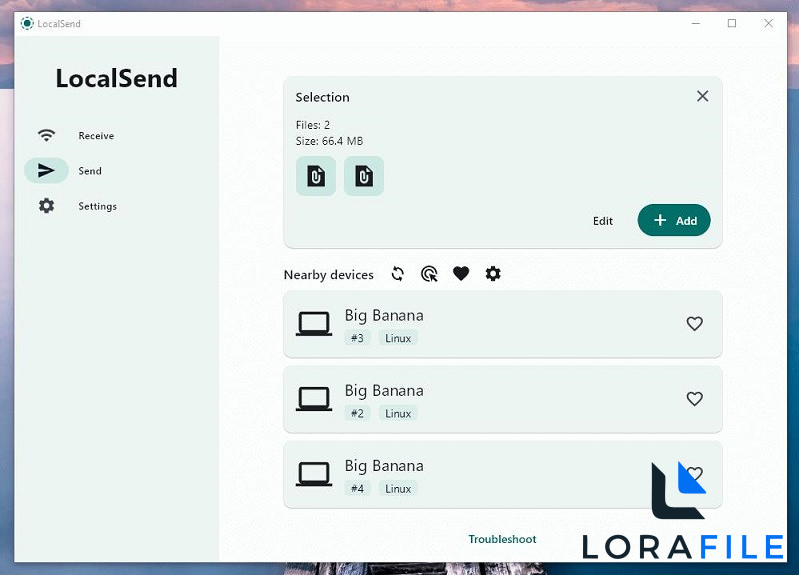Click Edit in the Selection card

[x=603, y=221]
